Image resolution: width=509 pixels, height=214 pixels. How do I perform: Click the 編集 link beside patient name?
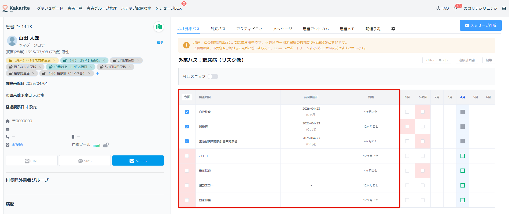pos(160,43)
